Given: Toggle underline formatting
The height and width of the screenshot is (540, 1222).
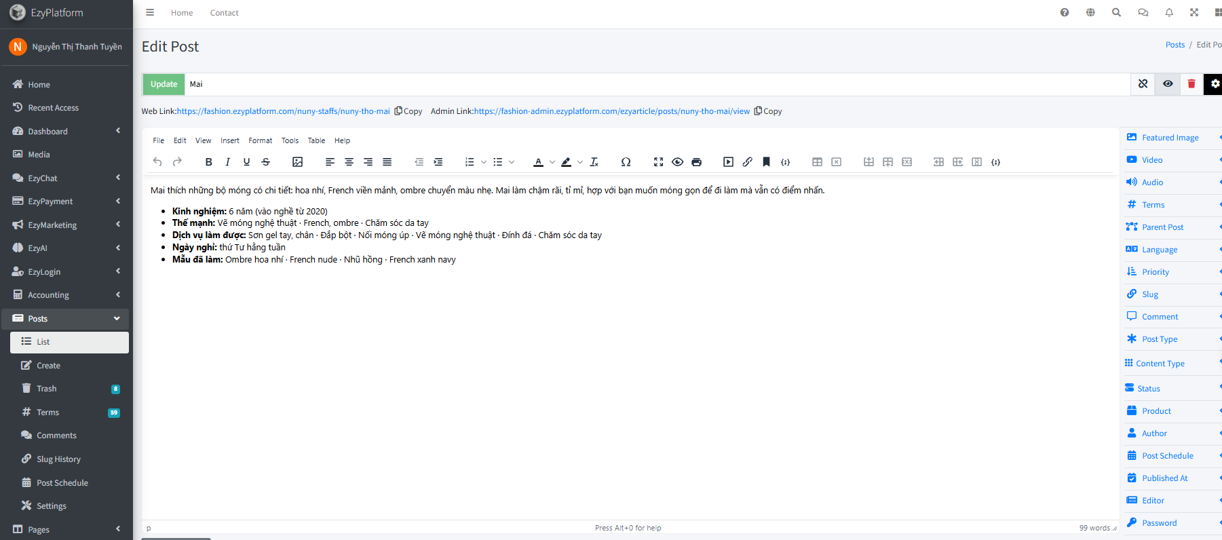Looking at the screenshot, I should (246, 162).
